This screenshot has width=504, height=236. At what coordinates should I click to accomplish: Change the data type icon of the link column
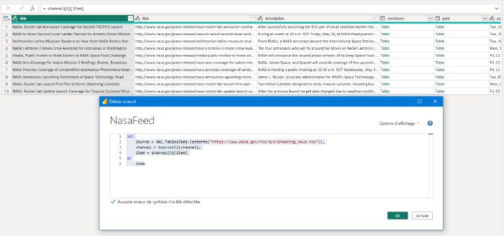tap(137, 19)
